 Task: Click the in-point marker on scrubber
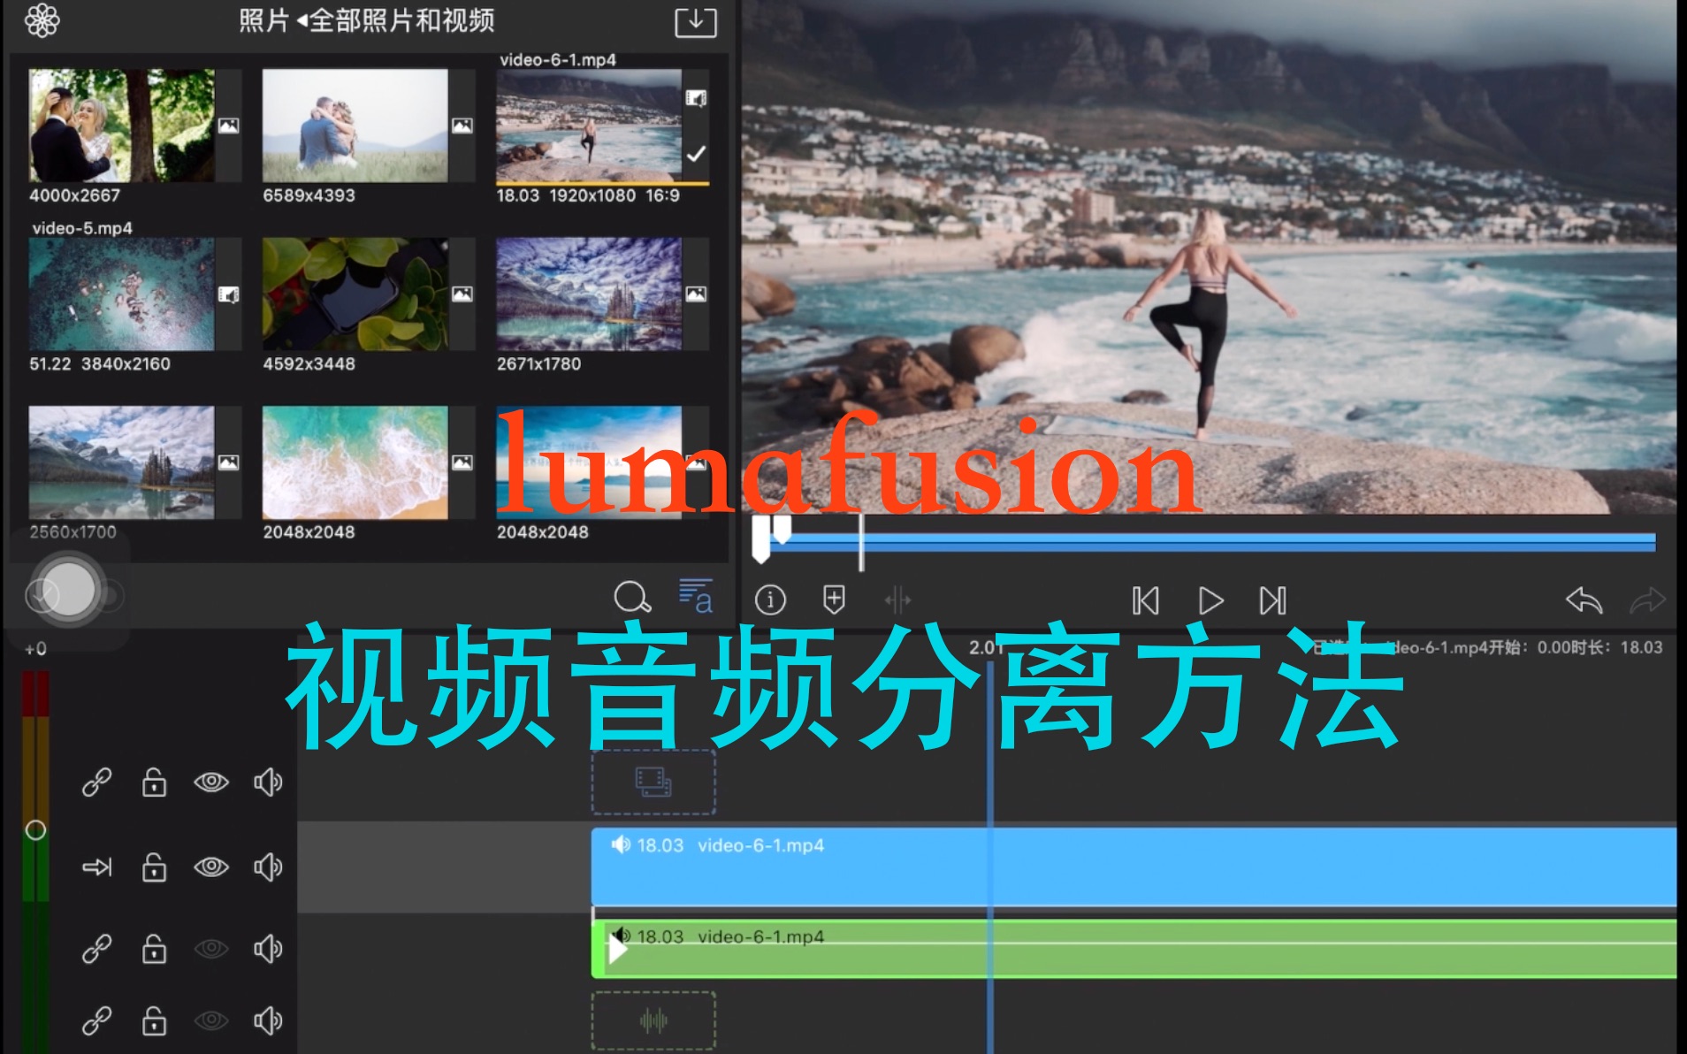(x=760, y=540)
